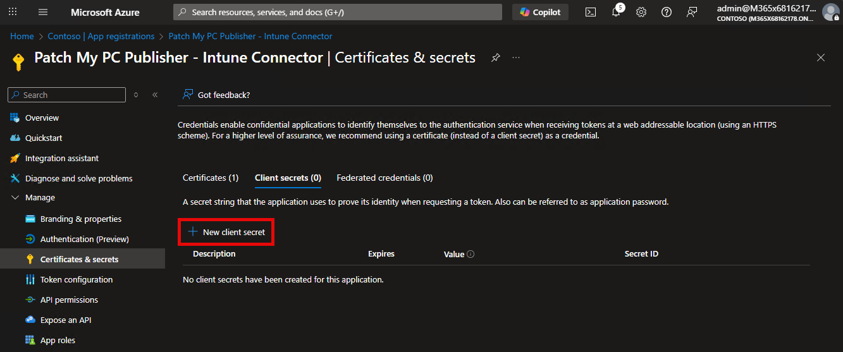Click the Certificates & secrets key icon in the sidebar
The height and width of the screenshot is (352, 843).
click(x=30, y=259)
